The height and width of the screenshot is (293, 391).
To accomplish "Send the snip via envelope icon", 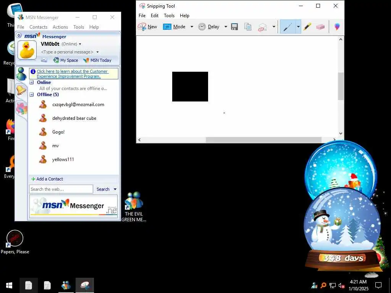I will (262, 27).
